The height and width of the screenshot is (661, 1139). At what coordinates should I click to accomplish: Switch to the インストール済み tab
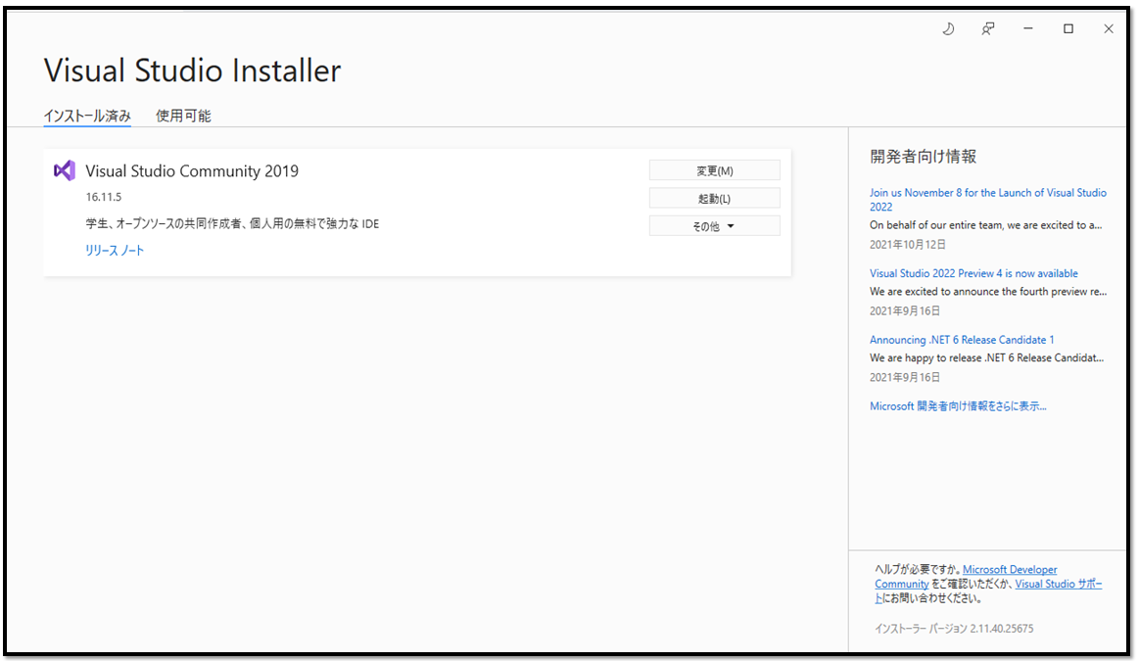[x=87, y=117]
